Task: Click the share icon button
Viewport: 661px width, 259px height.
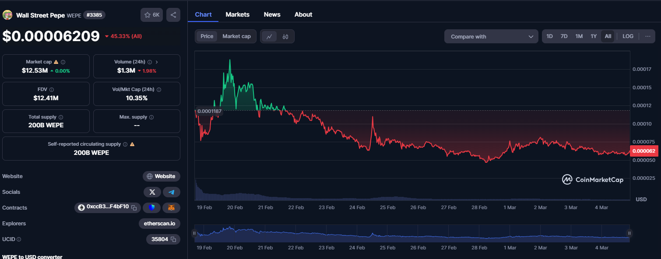Action: (x=173, y=15)
